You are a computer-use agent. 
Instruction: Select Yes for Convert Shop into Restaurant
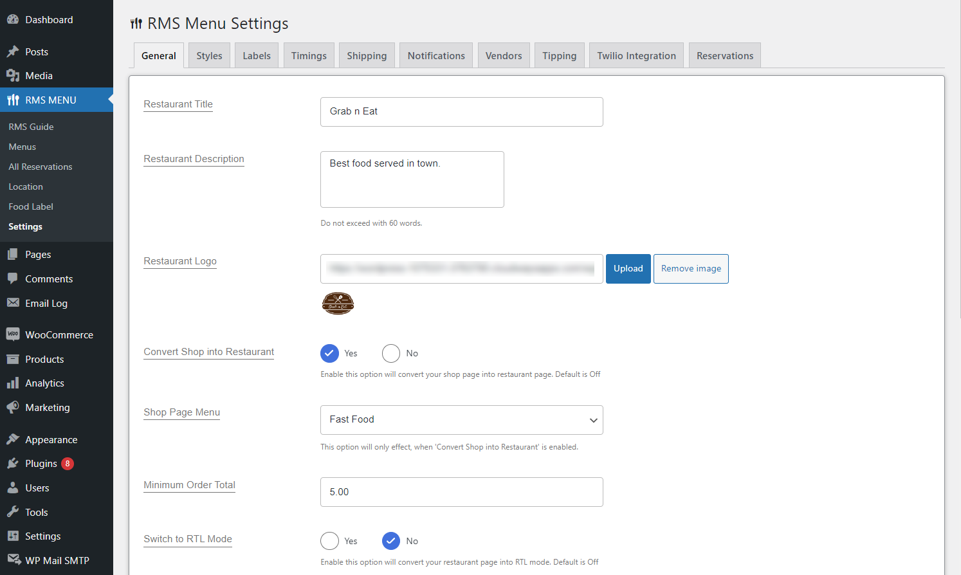329,353
